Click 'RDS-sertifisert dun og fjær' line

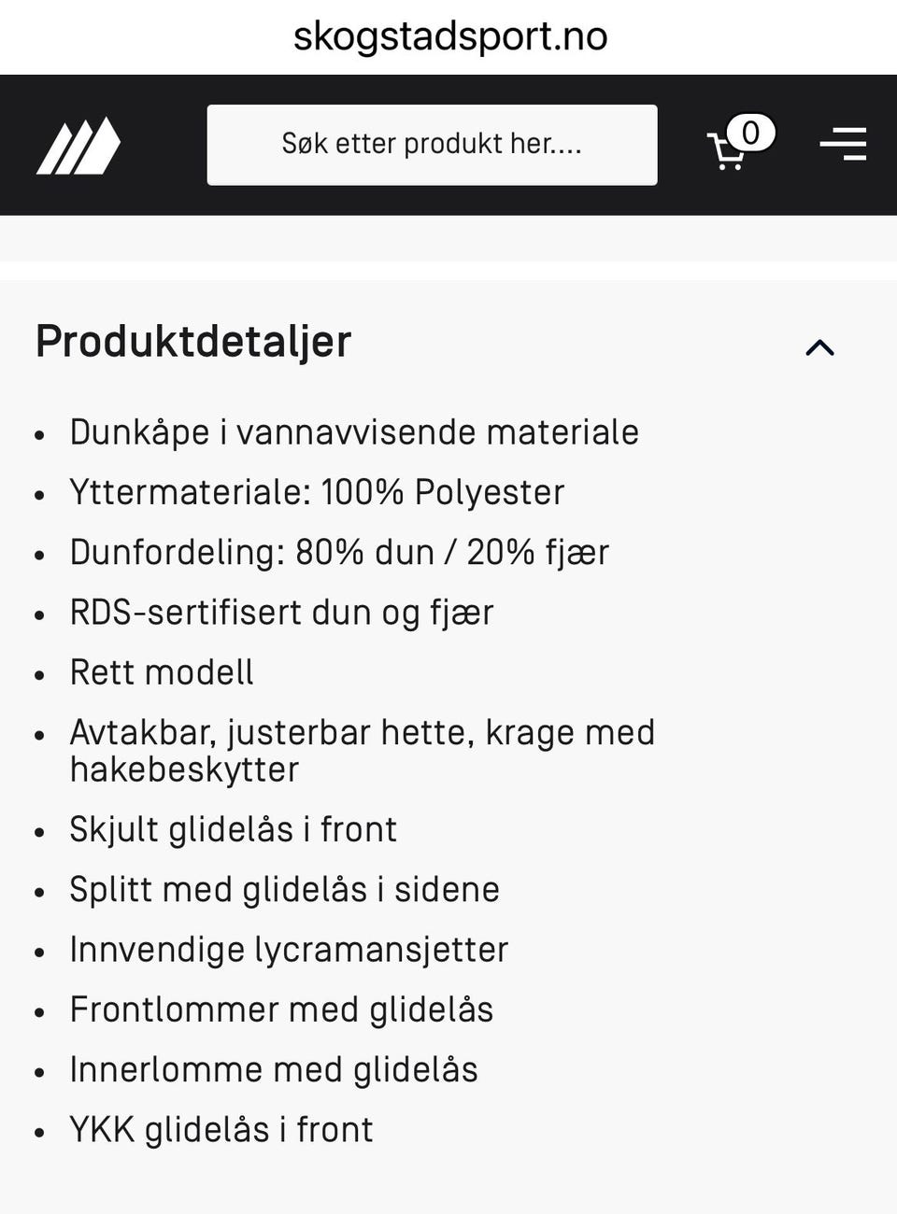pos(281,613)
